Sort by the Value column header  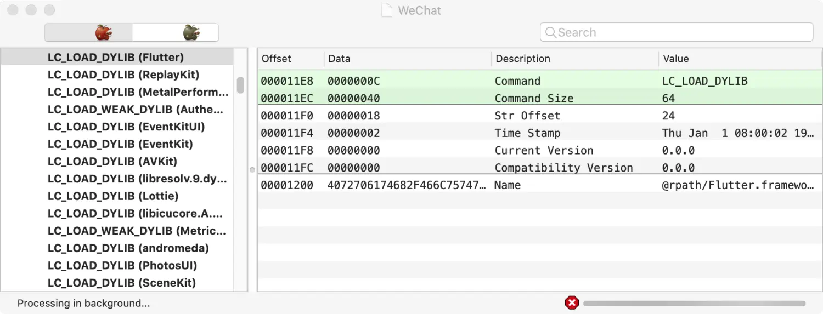tap(740, 59)
